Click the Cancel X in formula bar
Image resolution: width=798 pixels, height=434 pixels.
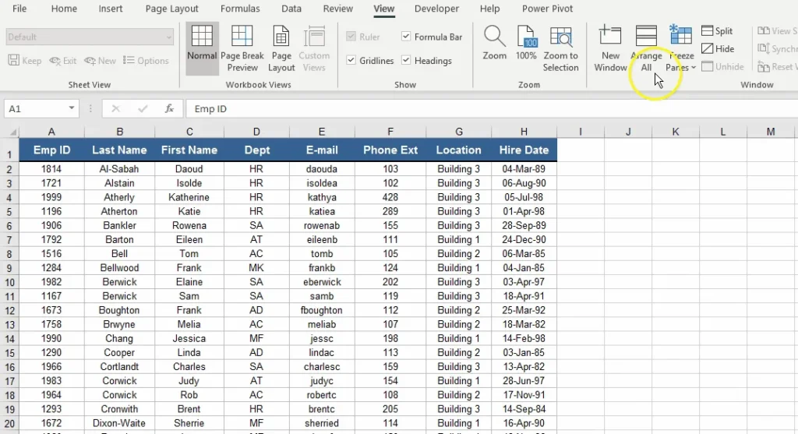pyautogui.click(x=115, y=109)
